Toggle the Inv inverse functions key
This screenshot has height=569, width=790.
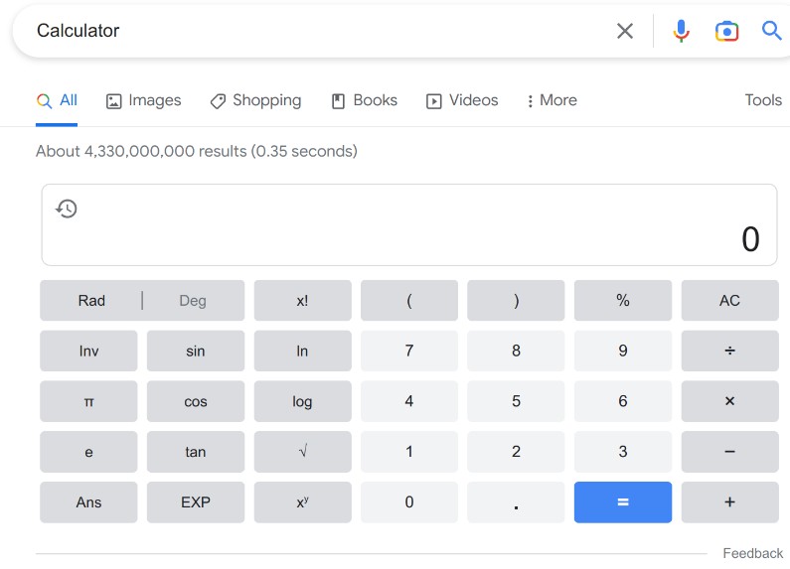(88, 351)
